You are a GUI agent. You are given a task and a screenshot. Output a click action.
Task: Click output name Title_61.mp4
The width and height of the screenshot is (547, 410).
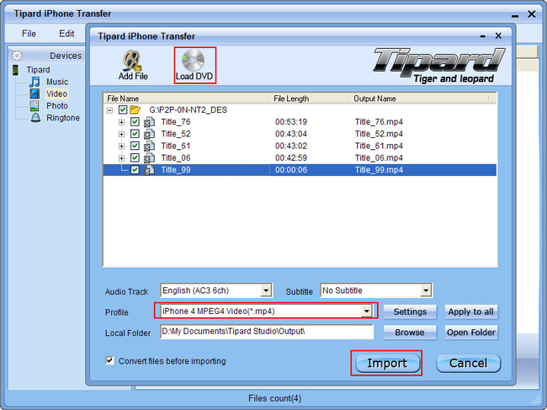379,146
